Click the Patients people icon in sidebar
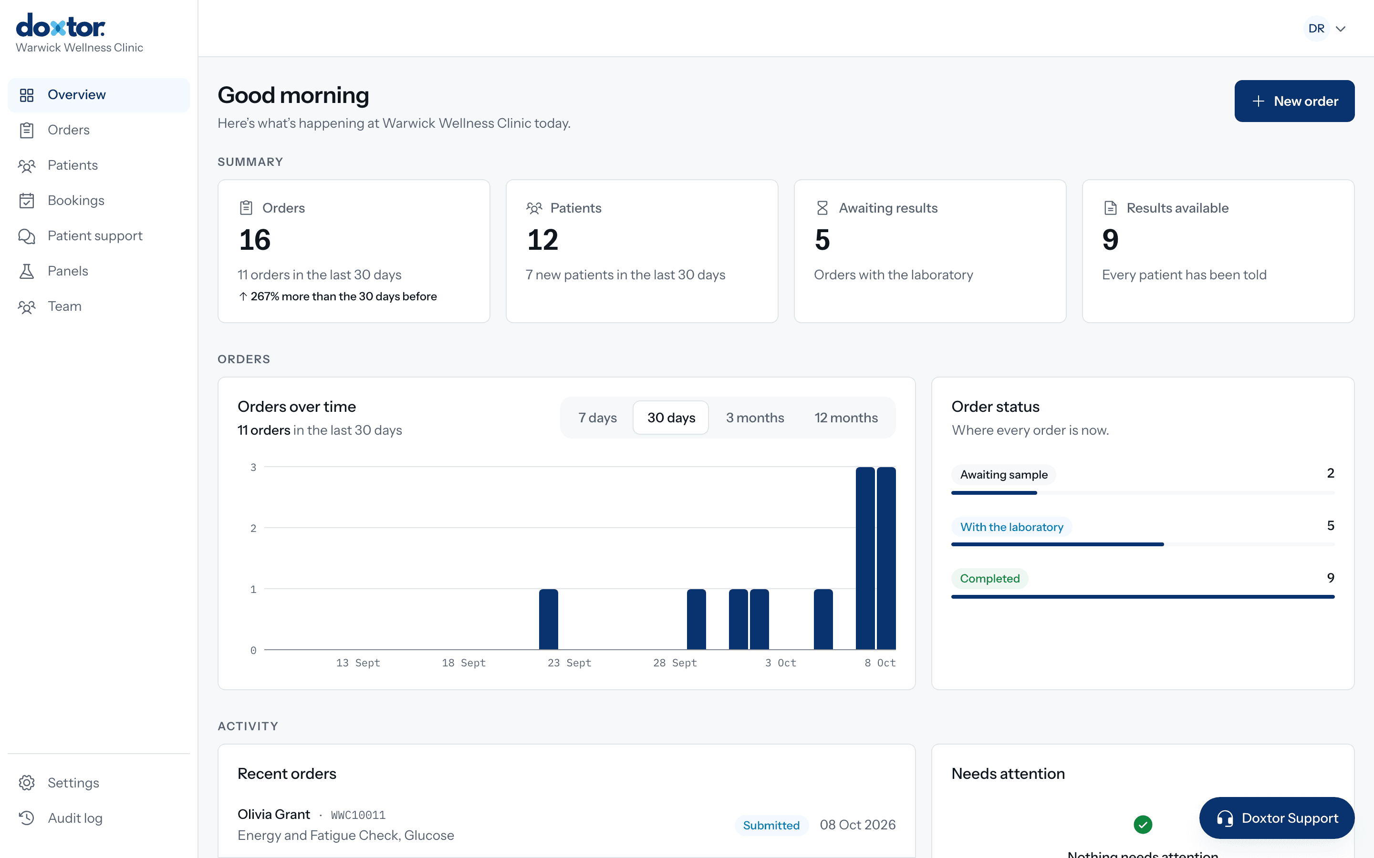The height and width of the screenshot is (858, 1374). tap(27, 165)
